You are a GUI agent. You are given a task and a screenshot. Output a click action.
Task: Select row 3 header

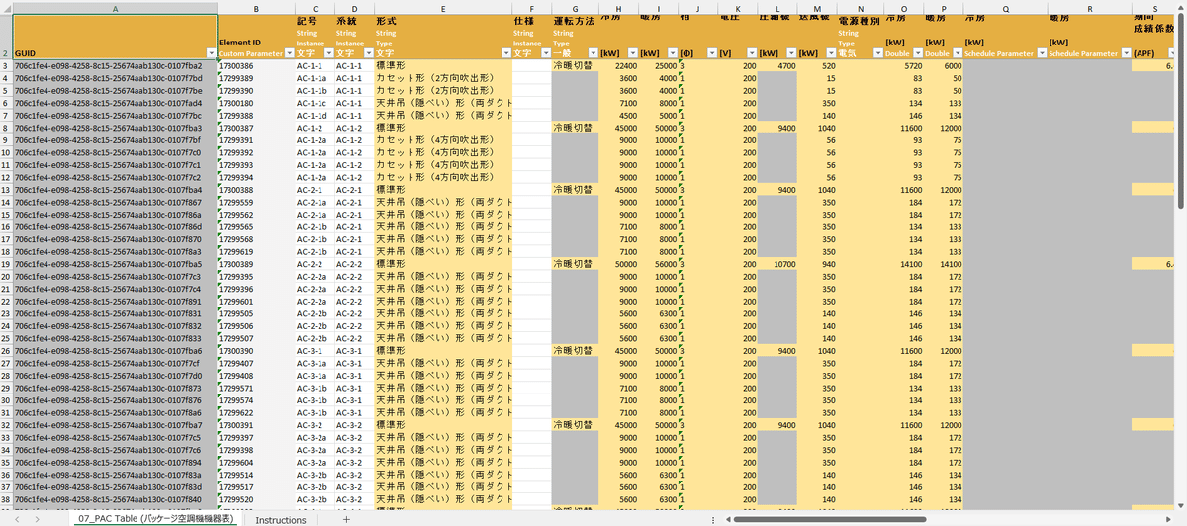7,65
